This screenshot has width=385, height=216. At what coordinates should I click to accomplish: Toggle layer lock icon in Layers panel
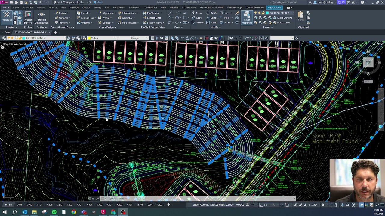pos(263,13)
